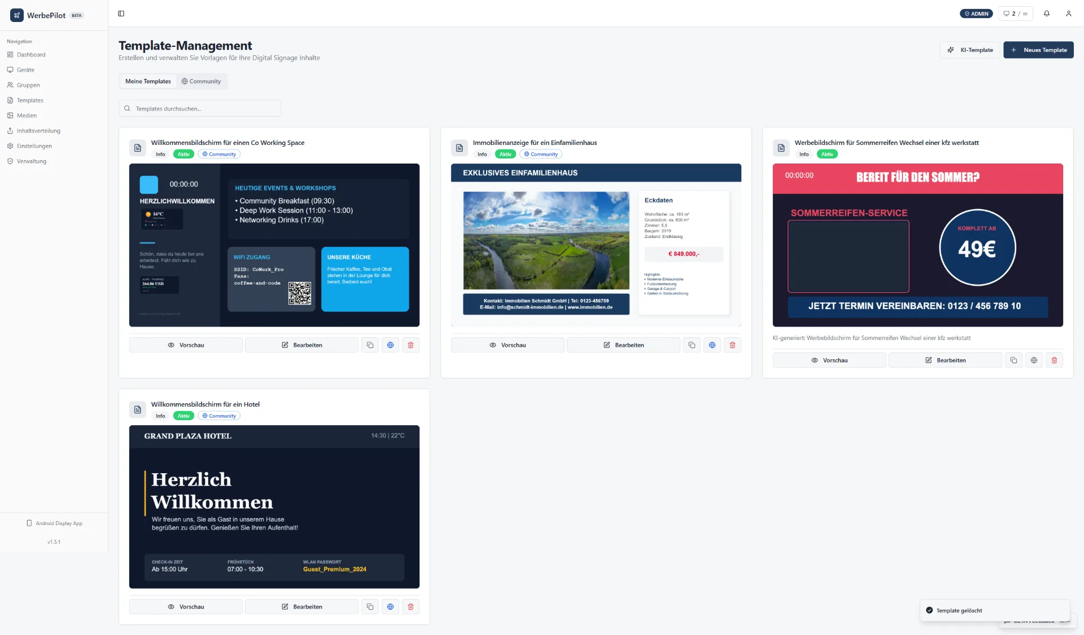Open Einstellungen in the sidebar

tap(34, 146)
